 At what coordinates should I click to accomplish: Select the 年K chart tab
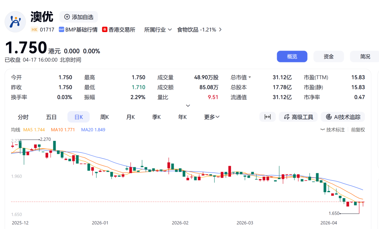pyautogui.click(x=182, y=117)
